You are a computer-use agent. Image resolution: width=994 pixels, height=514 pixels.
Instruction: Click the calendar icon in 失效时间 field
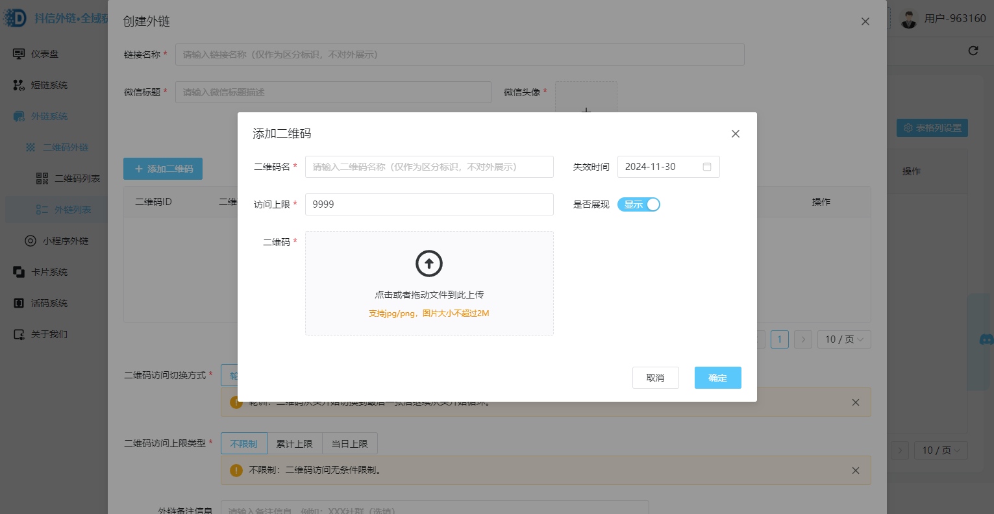pos(707,167)
